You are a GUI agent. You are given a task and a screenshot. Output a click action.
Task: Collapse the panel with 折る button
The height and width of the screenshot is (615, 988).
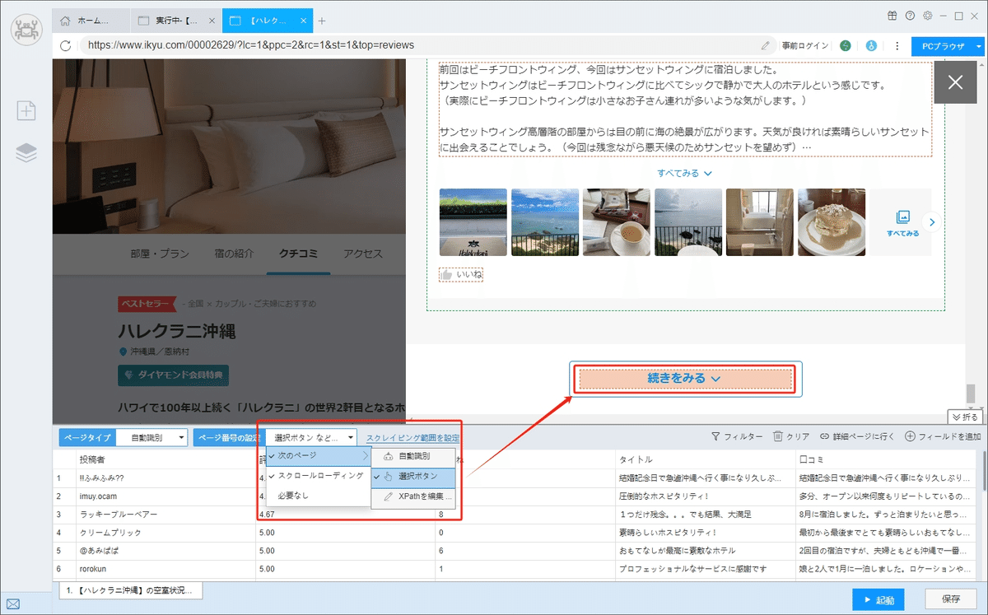pos(964,417)
